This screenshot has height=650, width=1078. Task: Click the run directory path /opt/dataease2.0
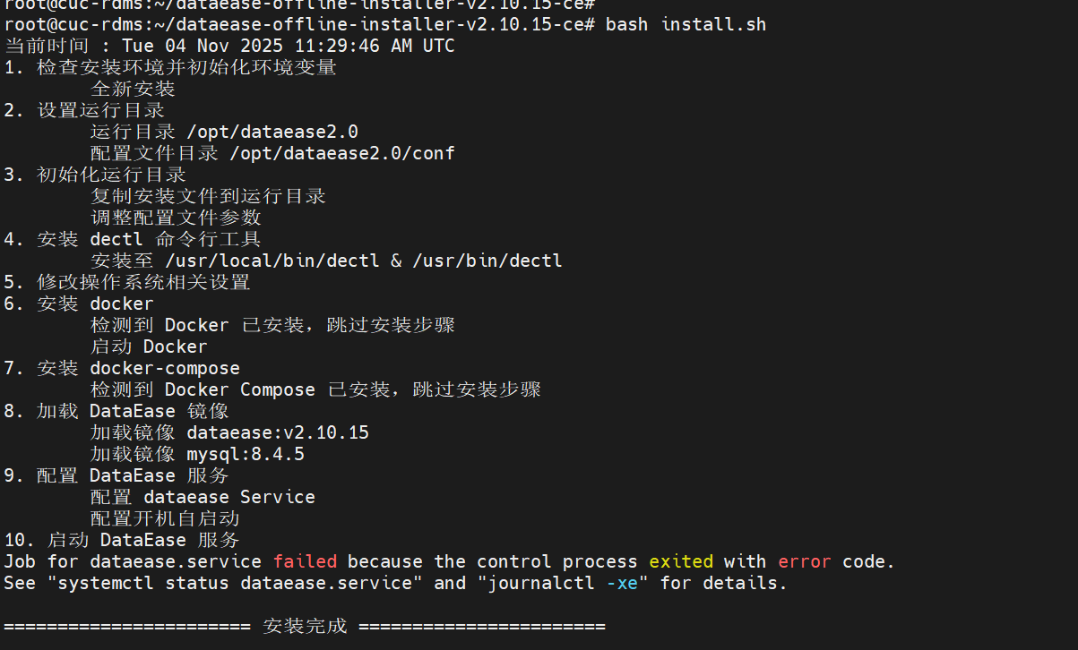coord(272,132)
